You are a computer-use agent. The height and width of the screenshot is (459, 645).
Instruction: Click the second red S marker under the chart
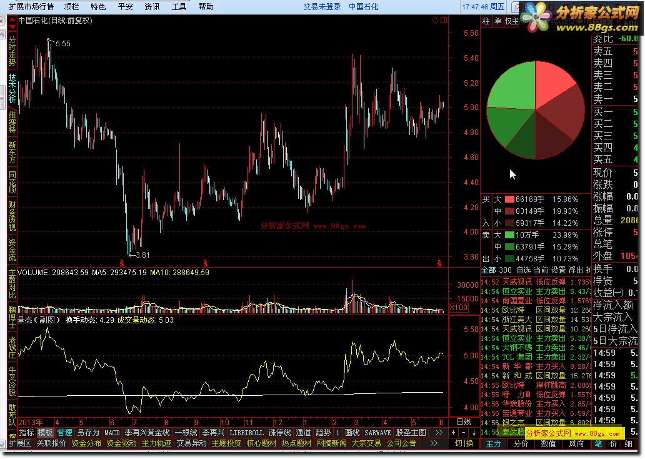pyautogui.click(x=206, y=263)
